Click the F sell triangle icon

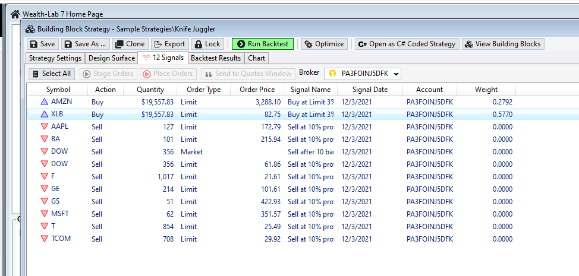[45, 176]
